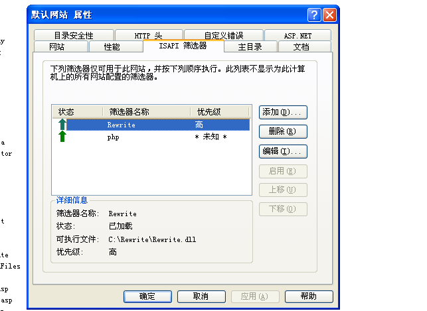Viewport: 427px width, 311px height.
Task: Switch to the 自定义错误 tab
Action: pos(224,35)
